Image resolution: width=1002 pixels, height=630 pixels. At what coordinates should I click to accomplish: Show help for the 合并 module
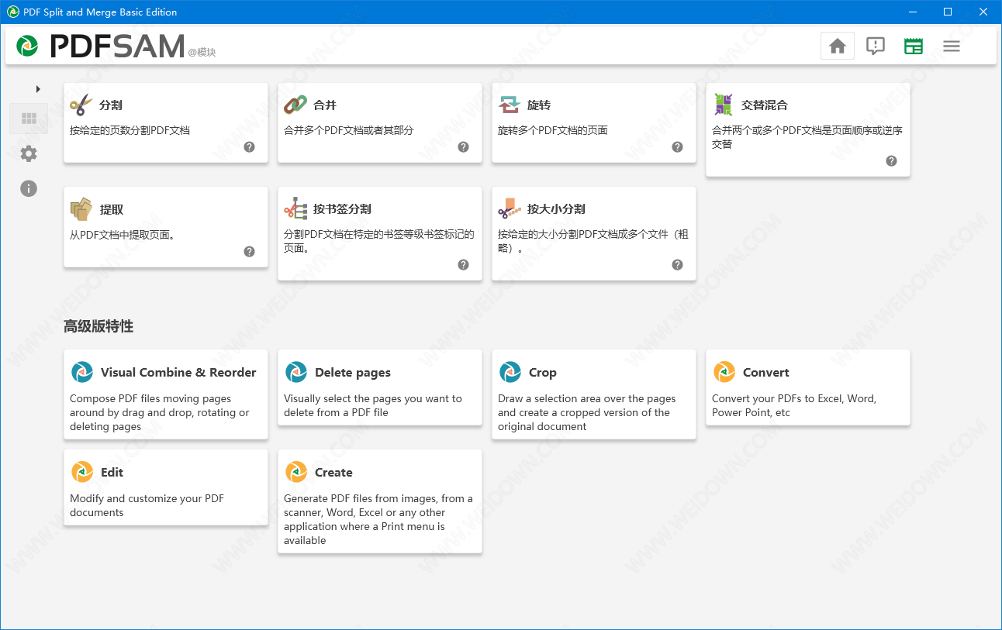pyautogui.click(x=464, y=147)
